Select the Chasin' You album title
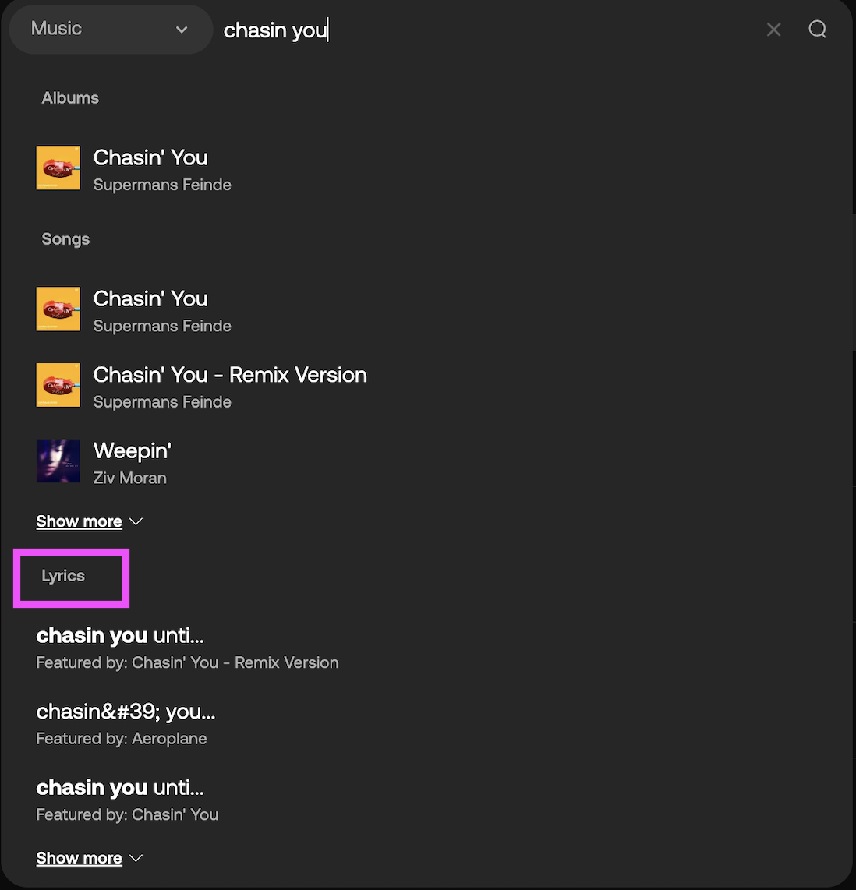This screenshot has height=890, width=856. [150, 157]
